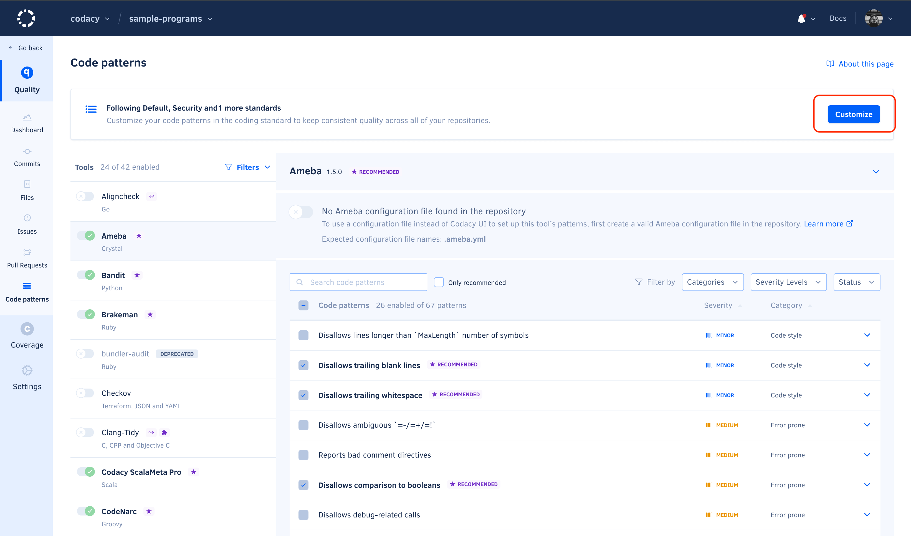This screenshot has width=911, height=536.
Task: Open the Files panel
Action: (x=27, y=192)
